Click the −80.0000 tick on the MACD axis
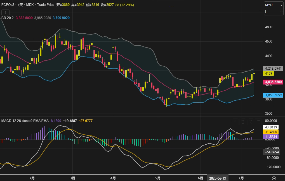Screen dimensions: 285x181 coord(272,158)
